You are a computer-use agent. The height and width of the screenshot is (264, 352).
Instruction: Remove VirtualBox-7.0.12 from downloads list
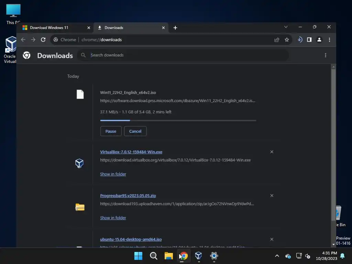pos(272,152)
